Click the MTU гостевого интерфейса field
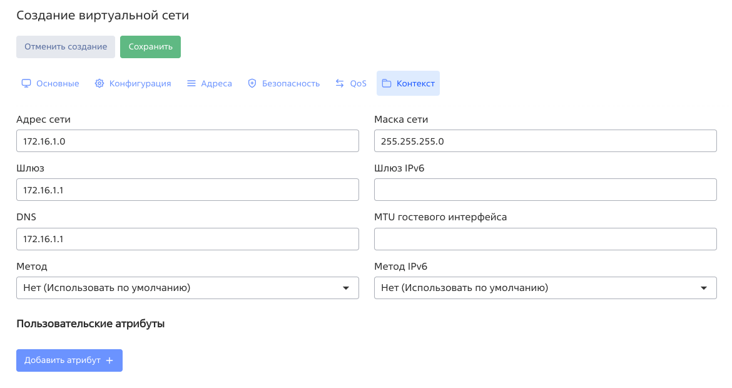Viewport: 732px width, 388px height. (545, 239)
